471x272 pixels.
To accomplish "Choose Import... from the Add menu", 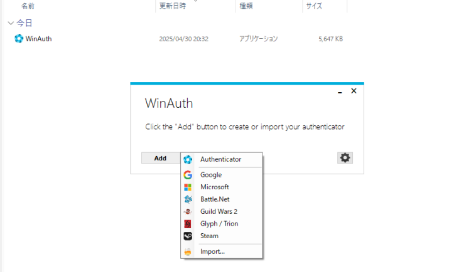I will click(222, 251).
